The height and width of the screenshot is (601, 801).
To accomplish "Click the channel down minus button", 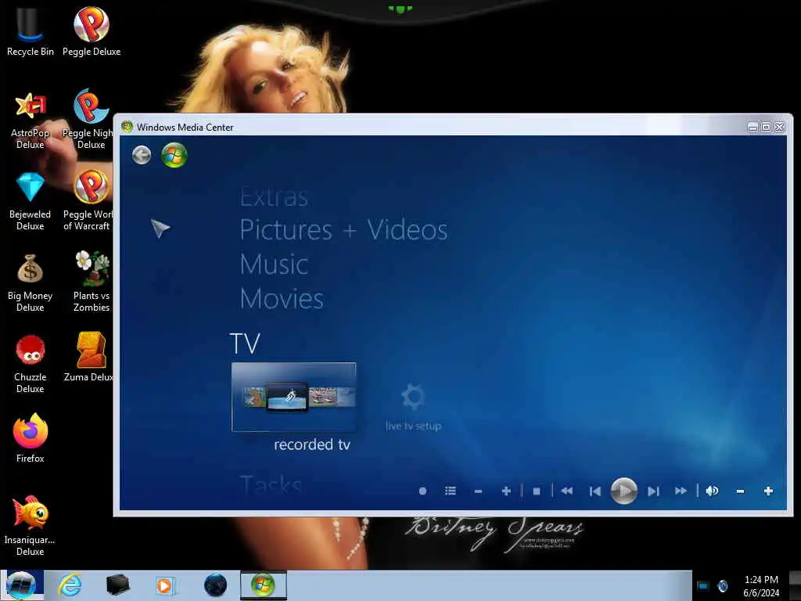I will pos(478,491).
